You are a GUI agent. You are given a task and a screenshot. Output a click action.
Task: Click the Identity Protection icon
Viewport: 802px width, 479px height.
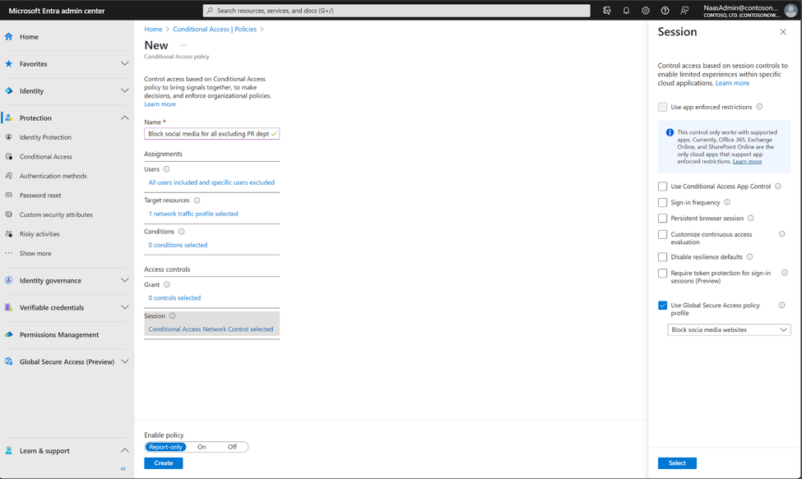point(9,137)
